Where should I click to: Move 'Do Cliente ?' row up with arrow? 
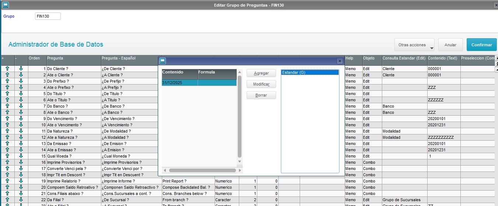pos(7,69)
